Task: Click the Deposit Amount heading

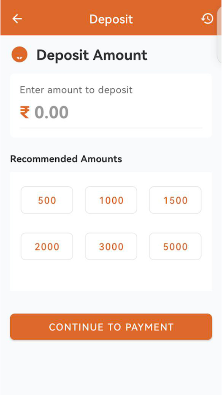Action: 92,55
